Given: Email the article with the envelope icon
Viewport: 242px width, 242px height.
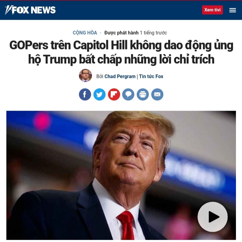Looking at the screenshot, I should point(157,94).
